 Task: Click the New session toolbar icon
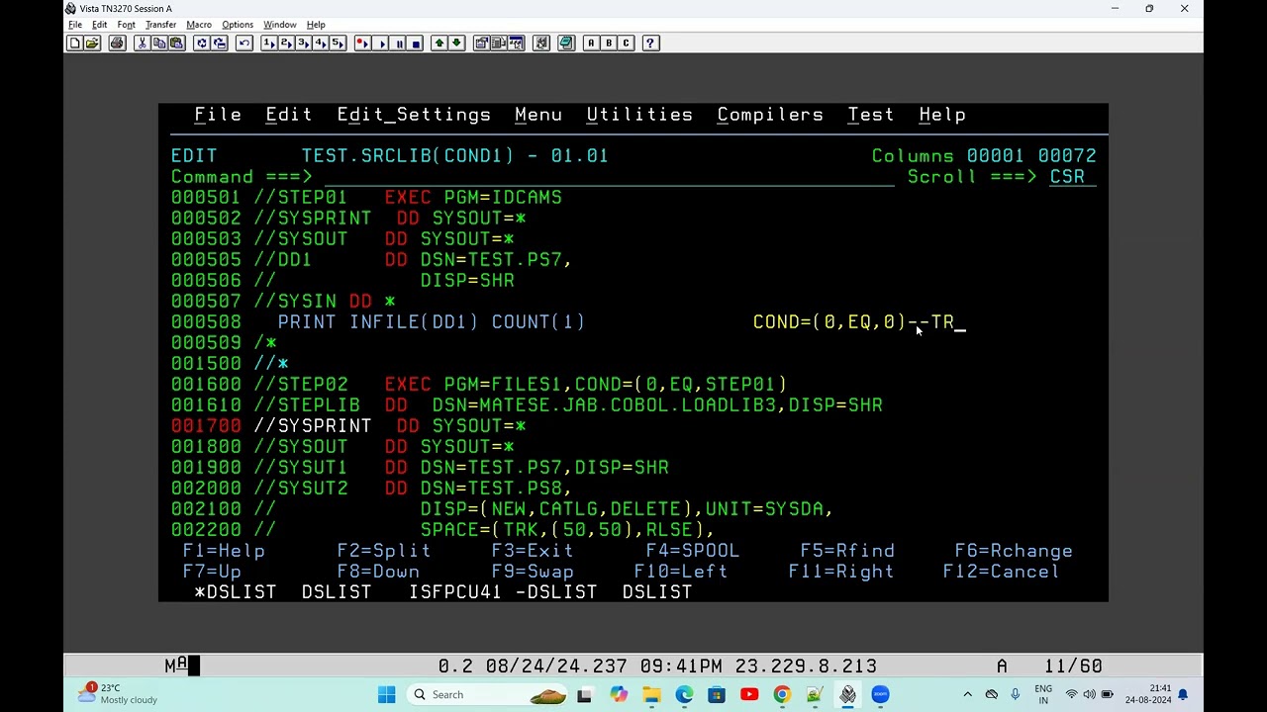click(74, 43)
